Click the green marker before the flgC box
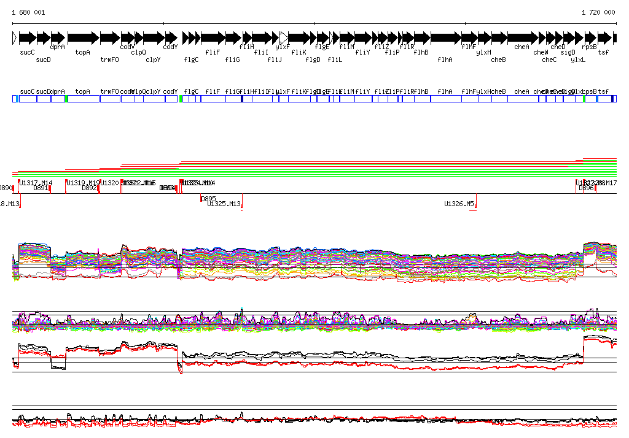 pyautogui.click(x=181, y=99)
